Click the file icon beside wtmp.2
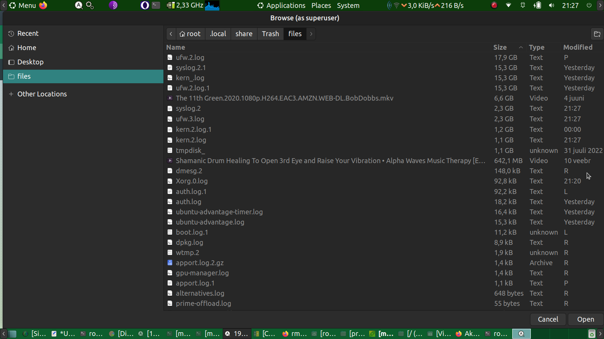 pyautogui.click(x=170, y=252)
